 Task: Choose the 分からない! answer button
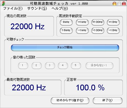click(x=99, y=66)
